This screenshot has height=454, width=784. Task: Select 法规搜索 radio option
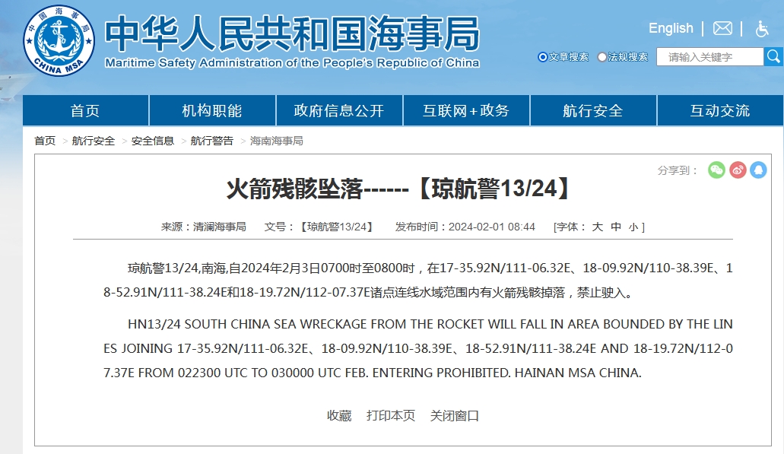tap(602, 57)
